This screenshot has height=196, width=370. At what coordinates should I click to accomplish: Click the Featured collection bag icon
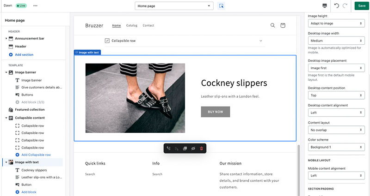point(11,110)
